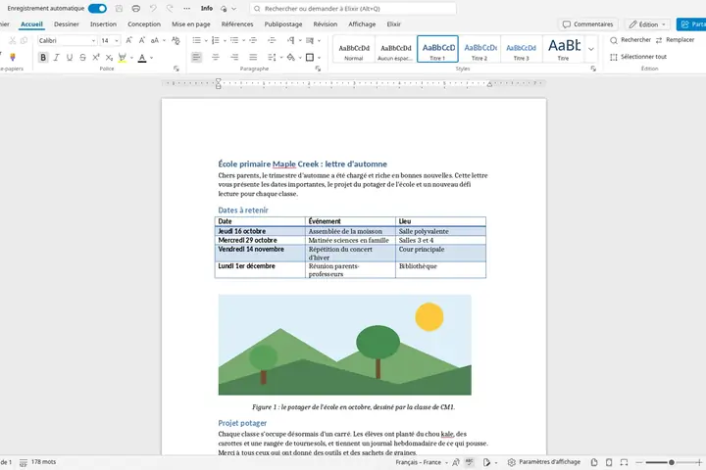Apply subscript formatting
Viewport: 706px width, 470px height.
tap(109, 58)
